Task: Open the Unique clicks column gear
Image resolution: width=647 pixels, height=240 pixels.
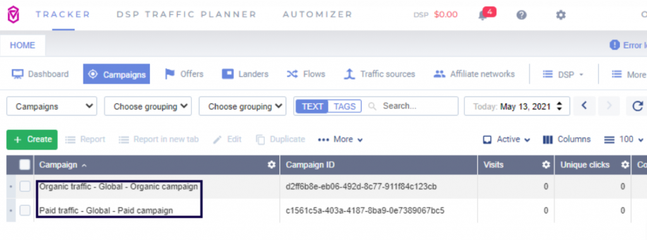Action: point(625,165)
